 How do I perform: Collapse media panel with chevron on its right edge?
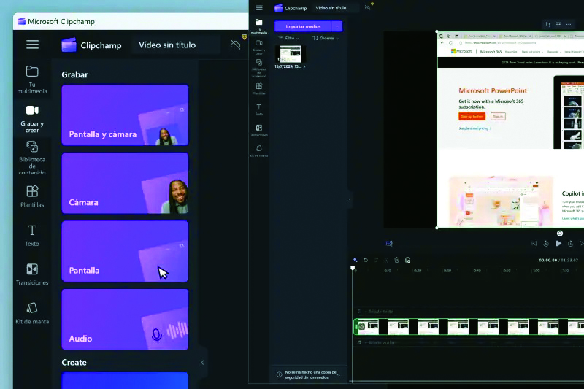[x=350, y=200]
